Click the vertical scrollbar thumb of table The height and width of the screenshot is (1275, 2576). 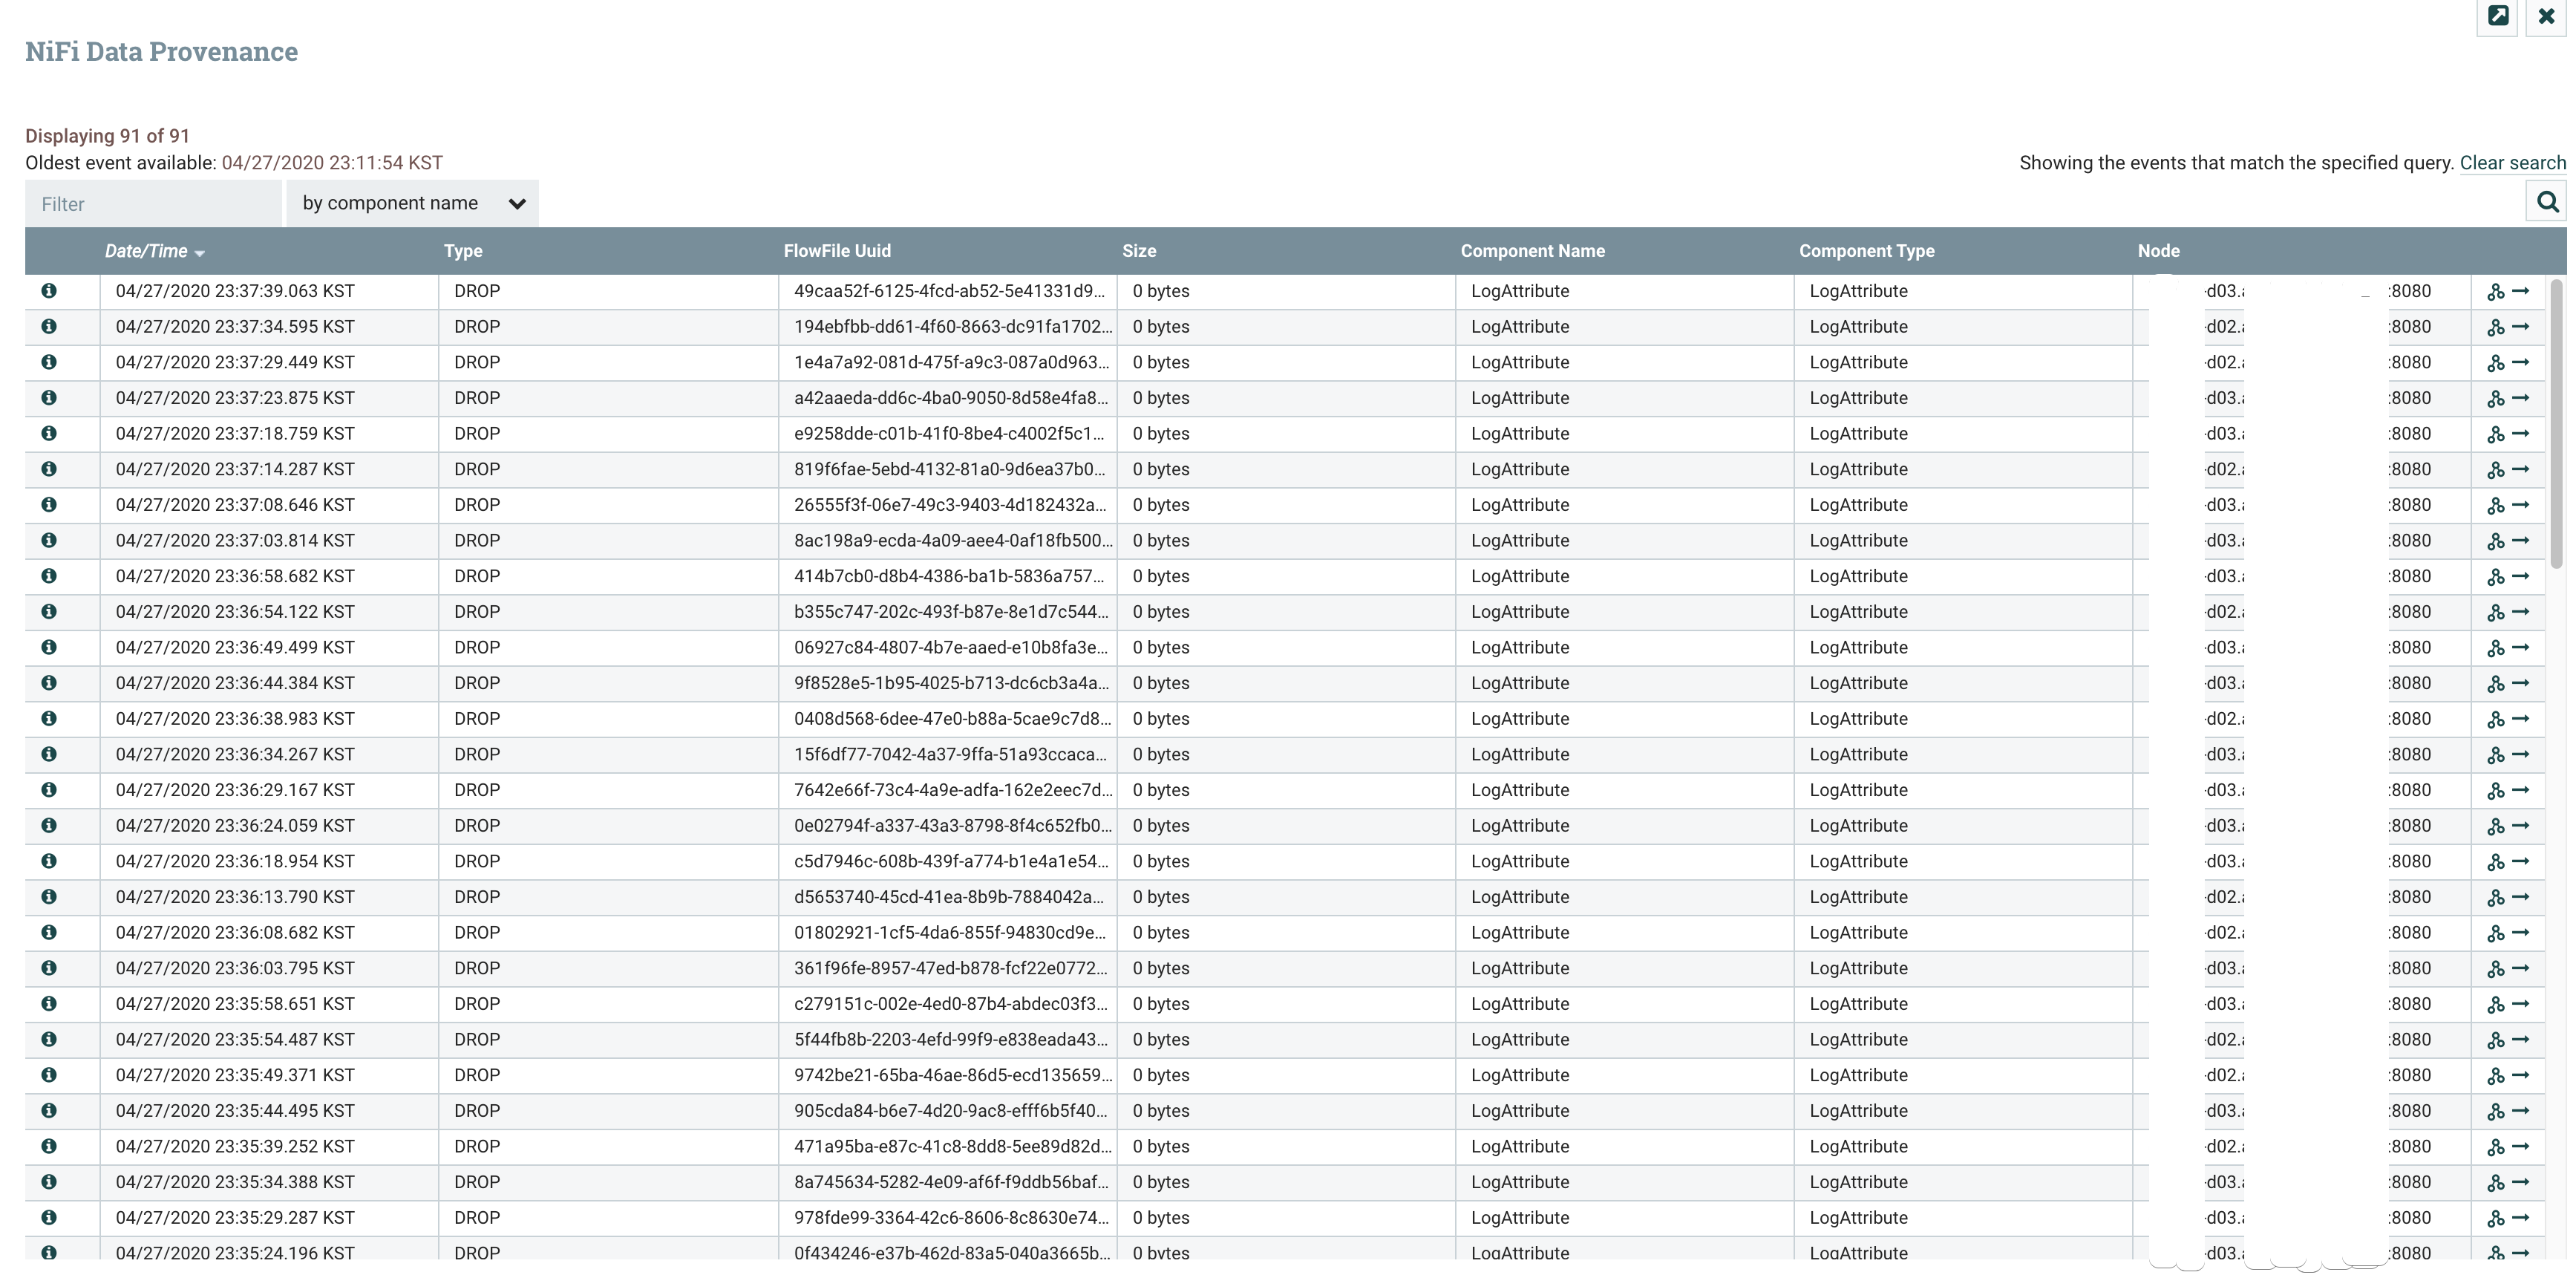coord(2557,425)
